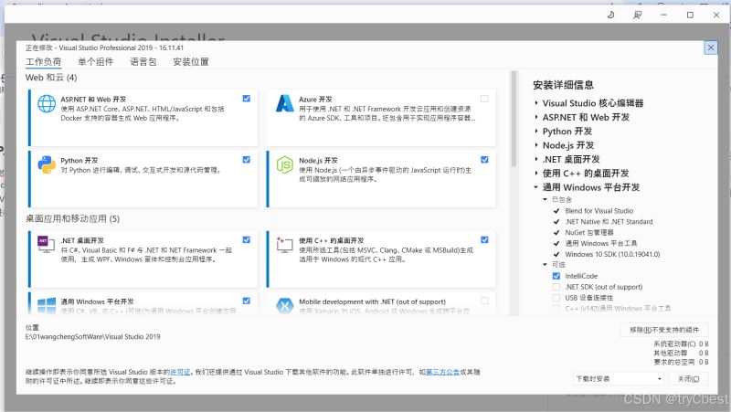Click the workloads list vertical scrollbar
The height and width of the screenshot is (412, 731).
(x=514, y=119)
